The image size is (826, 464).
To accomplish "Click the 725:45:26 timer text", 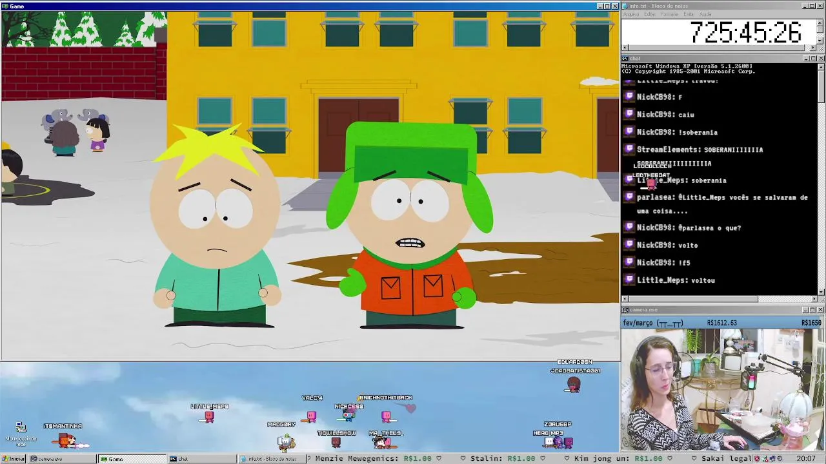I will click(745, 32).
